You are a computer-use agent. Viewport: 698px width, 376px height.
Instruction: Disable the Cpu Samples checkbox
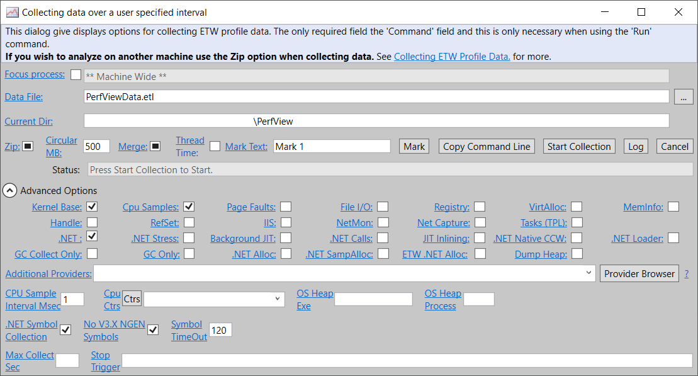pyautogui.click(x=189, y=207)
